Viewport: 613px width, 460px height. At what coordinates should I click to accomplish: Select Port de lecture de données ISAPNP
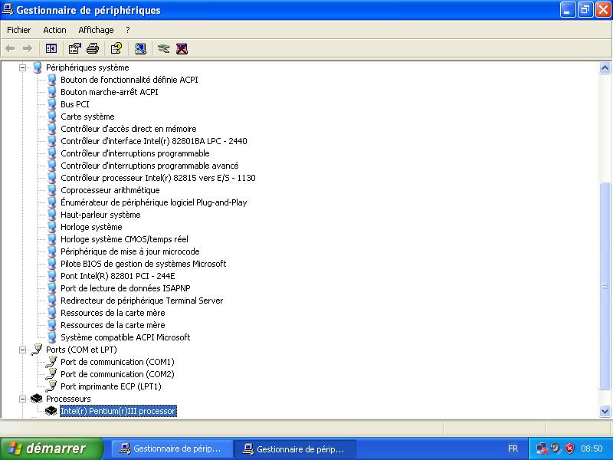pyautogui.click(x=125, y=288)
